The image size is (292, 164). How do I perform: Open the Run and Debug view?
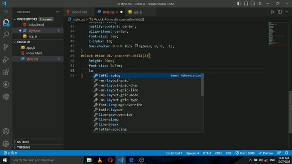point(6,60)
